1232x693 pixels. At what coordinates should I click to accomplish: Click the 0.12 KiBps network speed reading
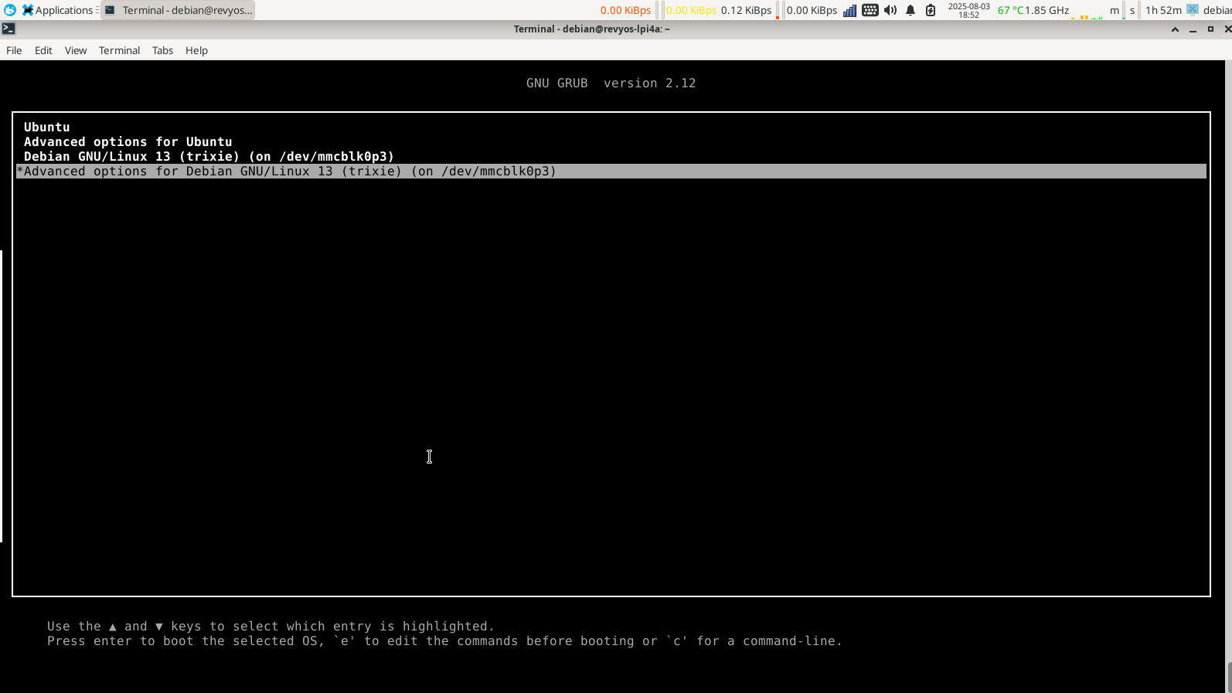coord(746,10)
